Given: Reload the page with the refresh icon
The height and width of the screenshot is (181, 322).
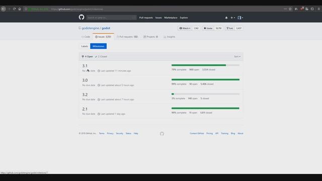Looking at the screenshot, I should (x=14, y=9).
